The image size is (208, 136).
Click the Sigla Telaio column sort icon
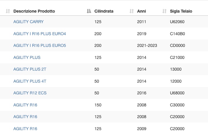click(x=164, y=11)
